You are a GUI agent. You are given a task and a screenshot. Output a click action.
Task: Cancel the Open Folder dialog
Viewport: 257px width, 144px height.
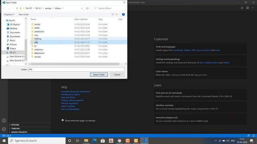[x=117, y=75]
